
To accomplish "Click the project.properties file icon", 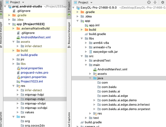I will [x=18, y=77].
